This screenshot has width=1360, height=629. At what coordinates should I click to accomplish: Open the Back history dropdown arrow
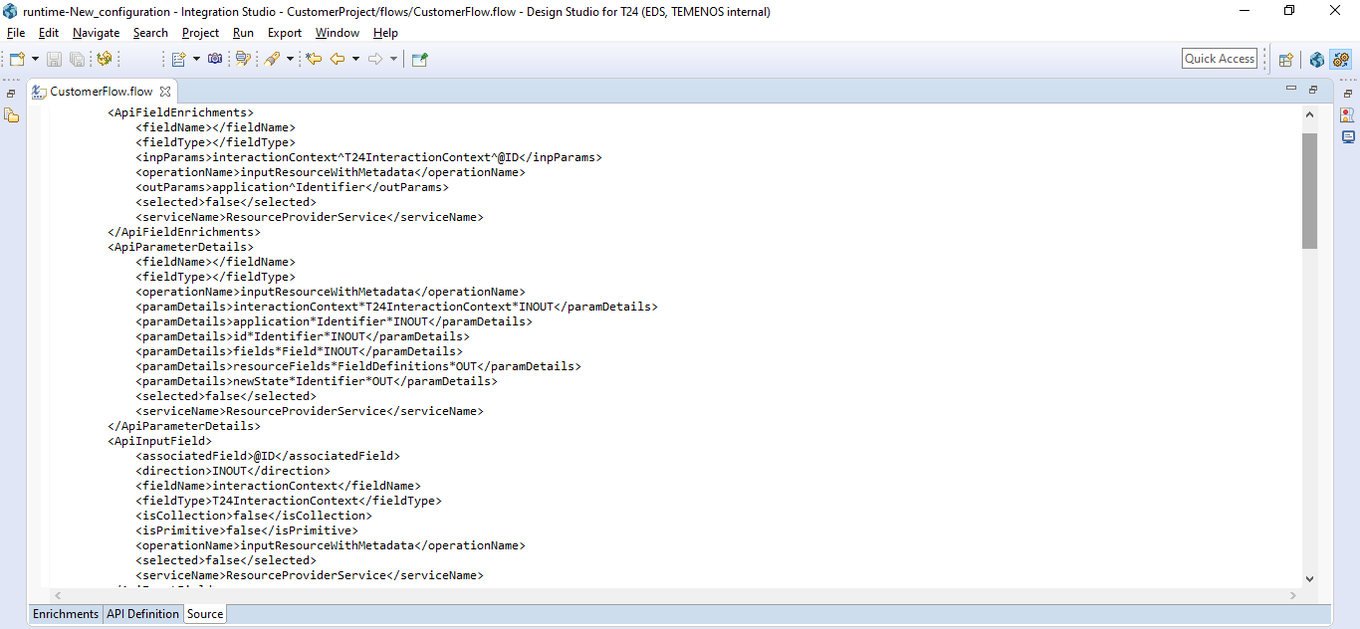(355, 60)
